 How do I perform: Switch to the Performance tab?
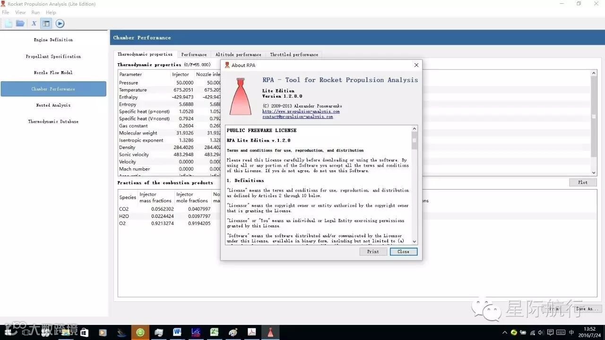tap(194, 55)
